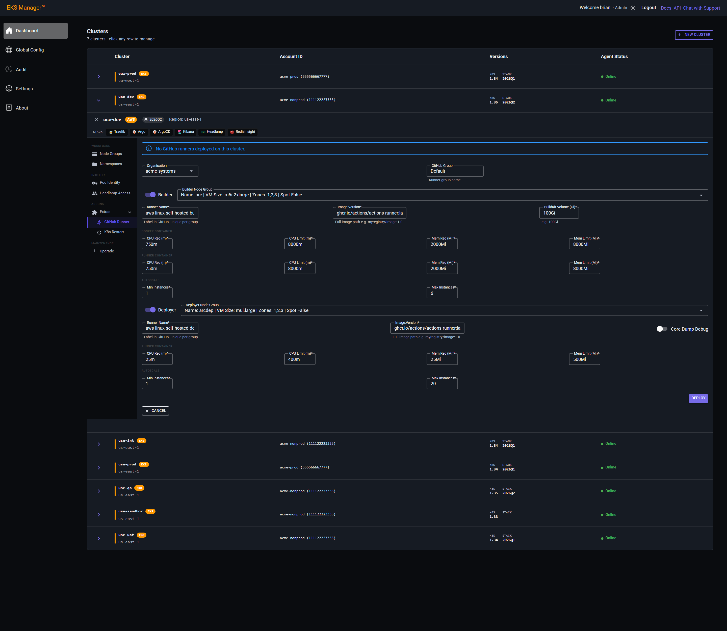Click the NEW CLUSTER button
Image resolution: width=727 pixels, height=631 pixels.
tap(694, 35)
